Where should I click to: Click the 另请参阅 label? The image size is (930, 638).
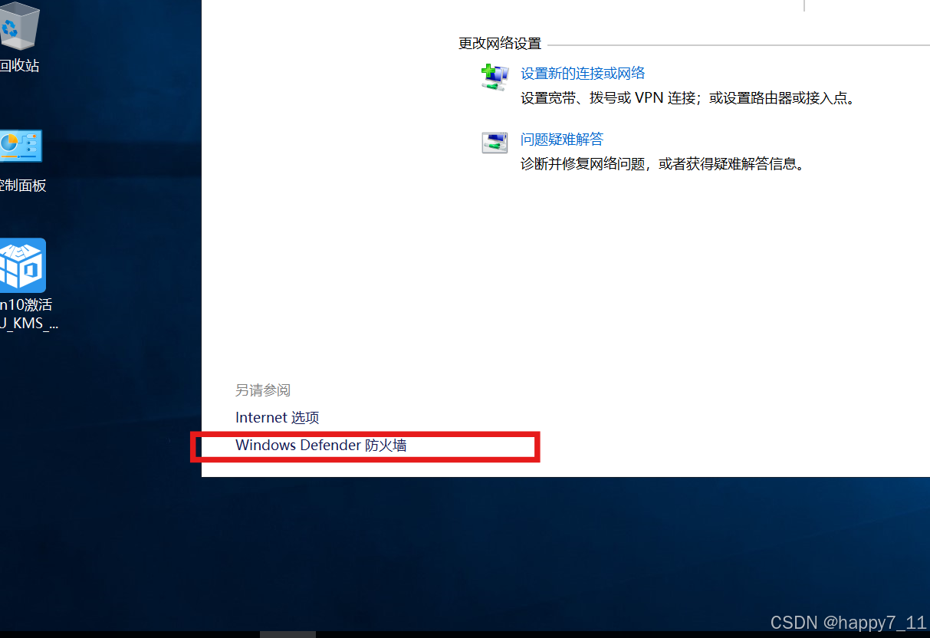pyautogui.click(x=263, y=390)
